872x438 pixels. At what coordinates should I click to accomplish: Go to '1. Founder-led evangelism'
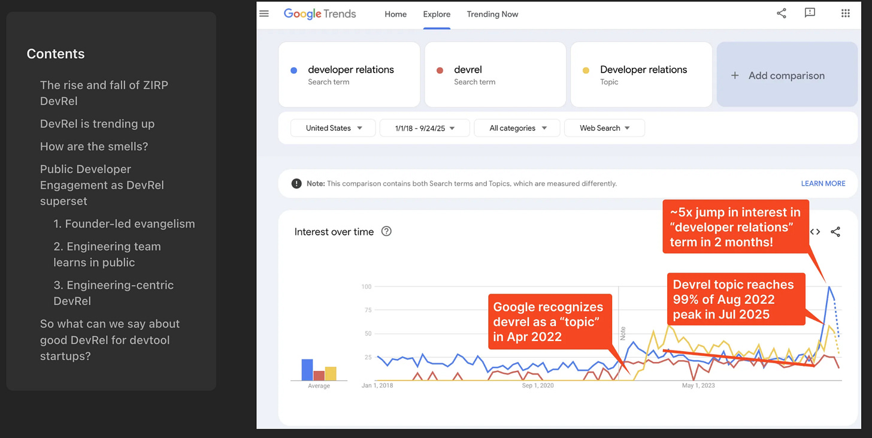tap(124, 223)
